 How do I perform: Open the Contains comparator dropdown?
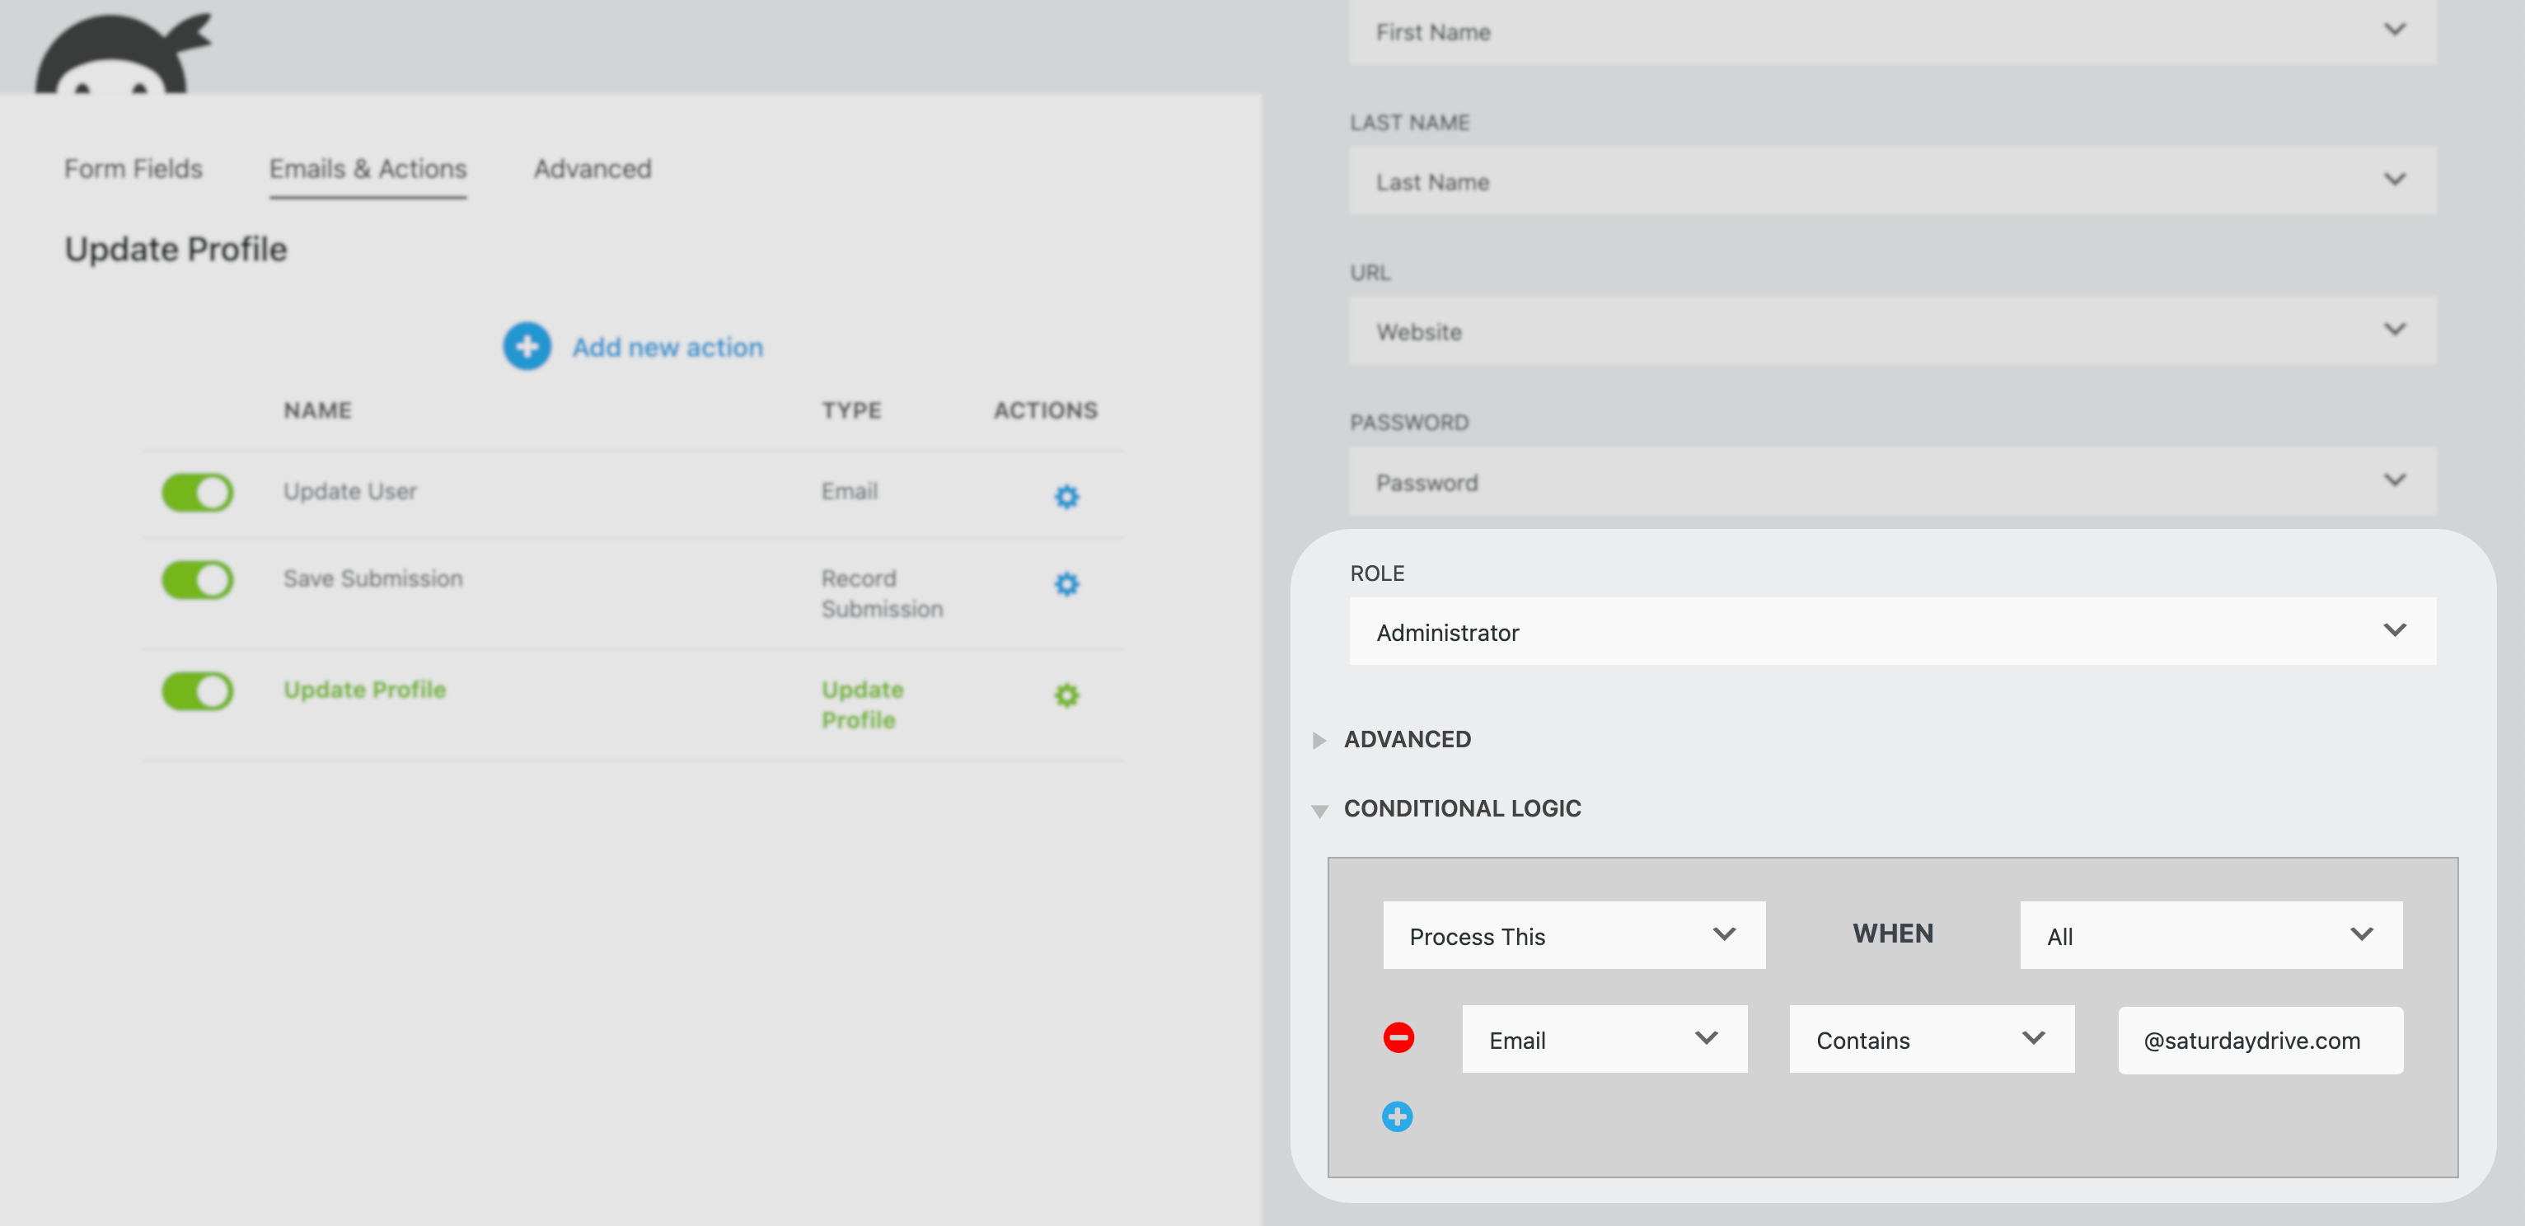1930,1039
